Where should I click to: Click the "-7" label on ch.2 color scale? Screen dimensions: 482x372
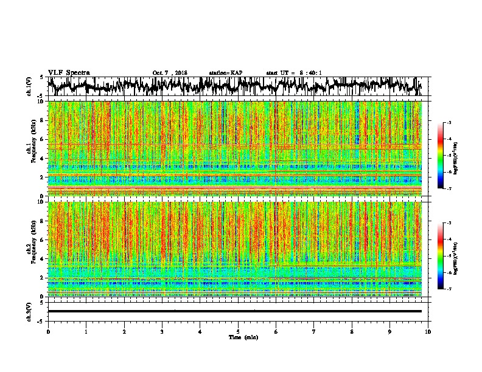[449, 289]
